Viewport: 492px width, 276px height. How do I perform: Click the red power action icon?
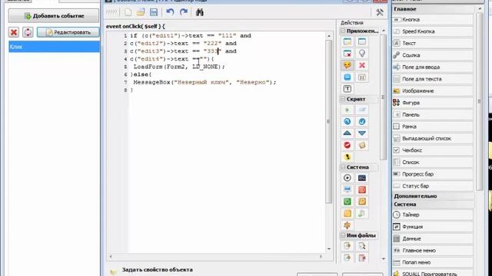point(362,189)
